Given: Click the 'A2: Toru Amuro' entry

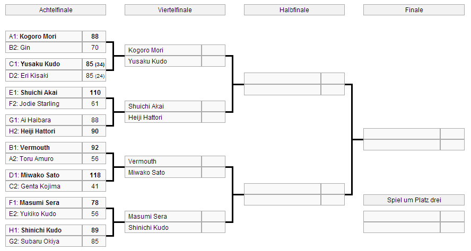Looking at the screenshot, I should tap(44, 159).
